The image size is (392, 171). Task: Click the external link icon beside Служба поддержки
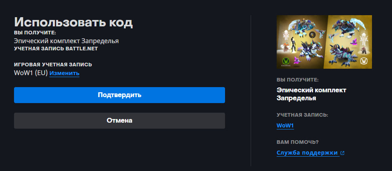(x=342, y=153)
